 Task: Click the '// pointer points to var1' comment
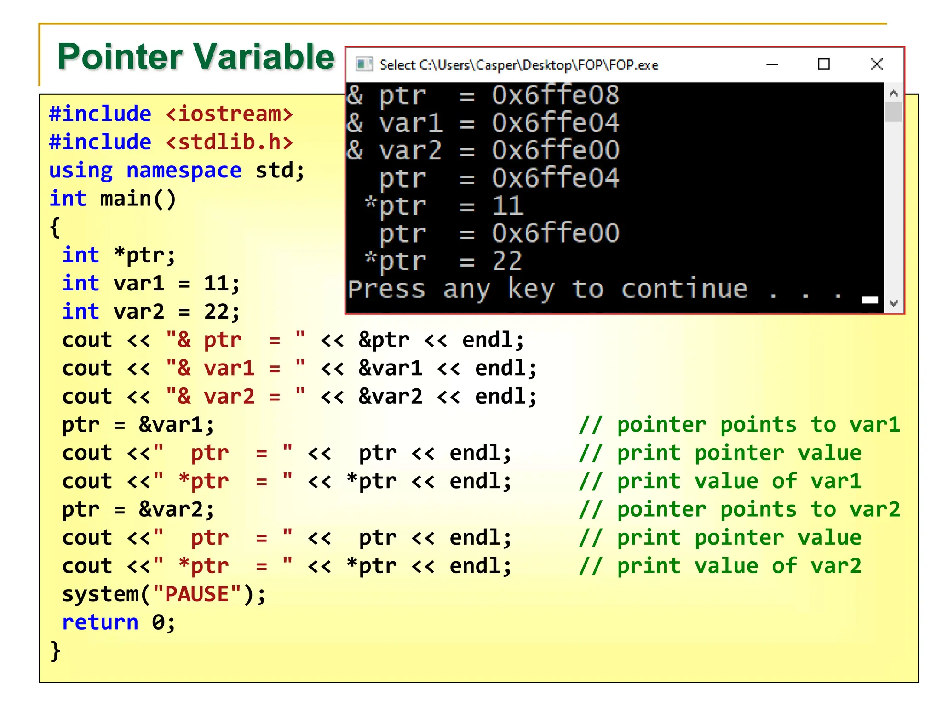click(740, 425)
